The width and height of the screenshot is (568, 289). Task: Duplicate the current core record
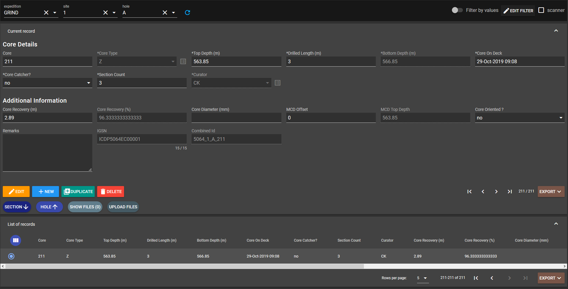pos(78,192)
